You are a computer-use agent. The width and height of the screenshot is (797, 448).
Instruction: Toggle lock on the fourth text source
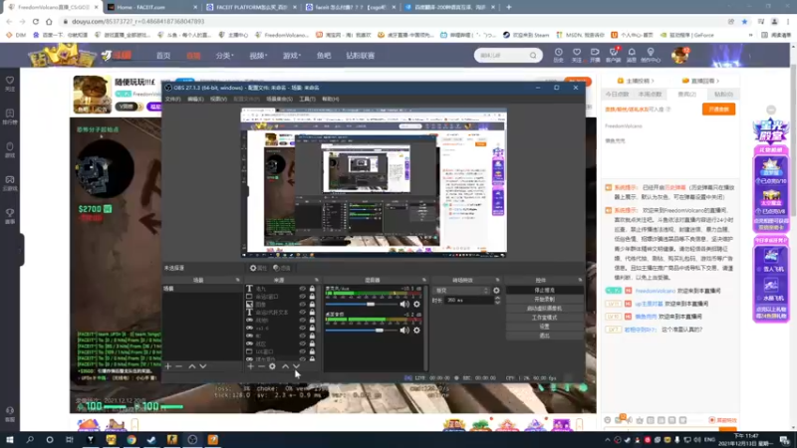tap(312, 312)
